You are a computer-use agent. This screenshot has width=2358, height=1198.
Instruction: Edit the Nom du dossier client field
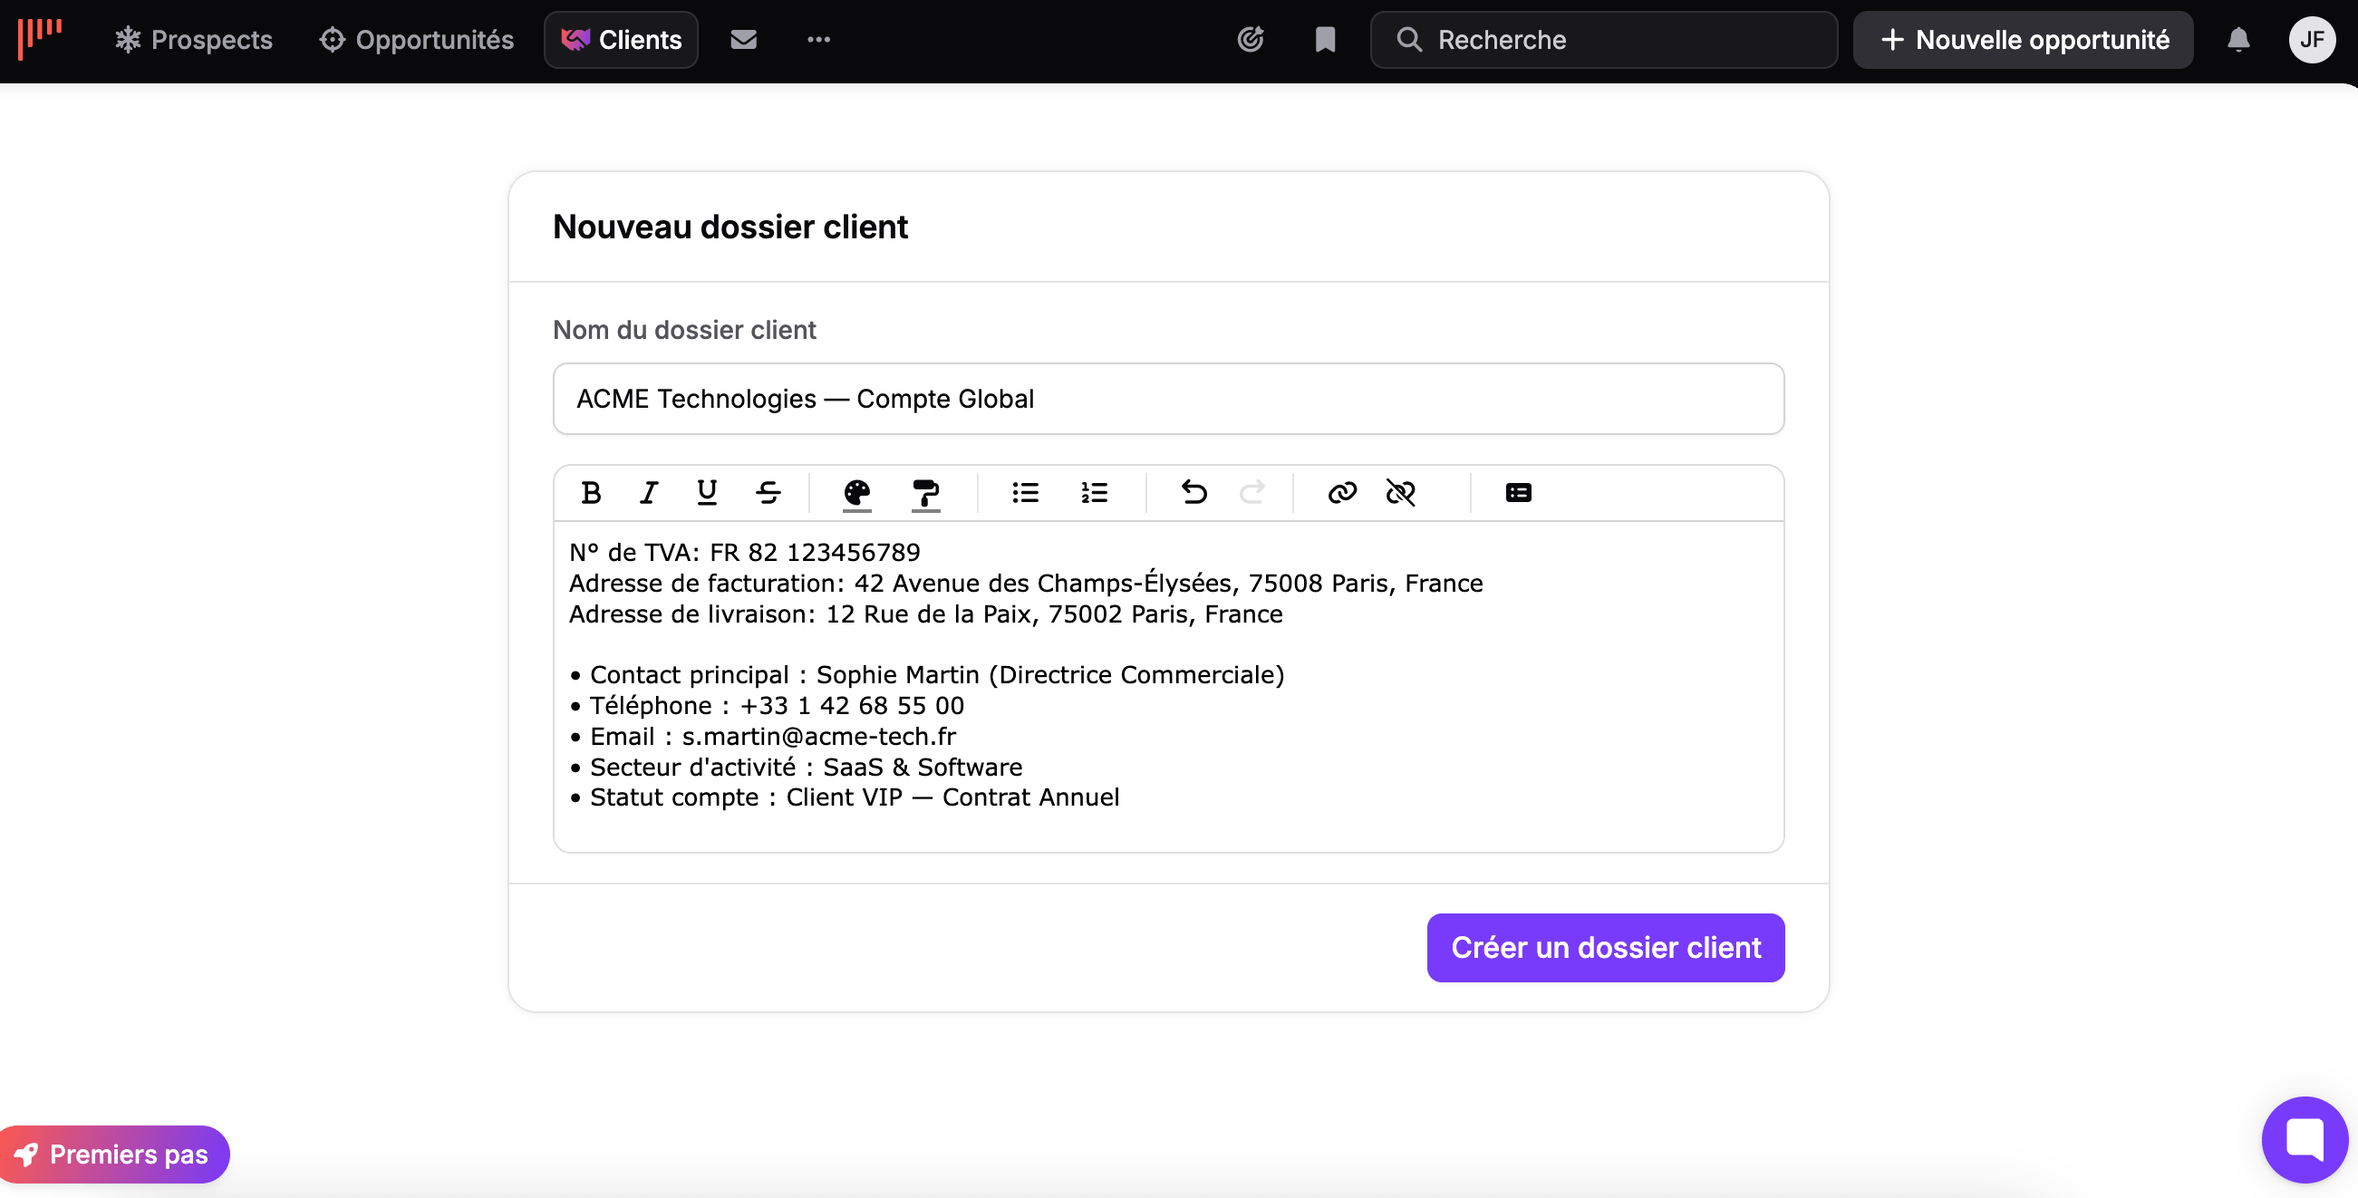point(1168,399)
